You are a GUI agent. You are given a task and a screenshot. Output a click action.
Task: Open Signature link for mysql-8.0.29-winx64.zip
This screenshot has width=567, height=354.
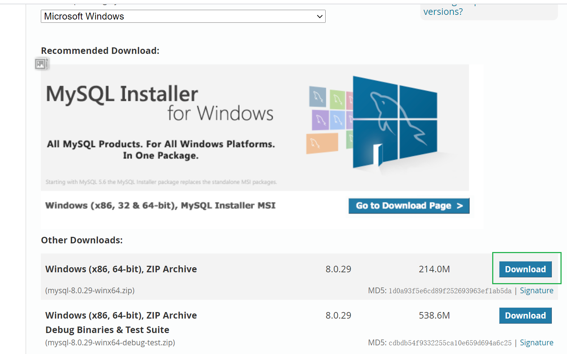(536, 291)
